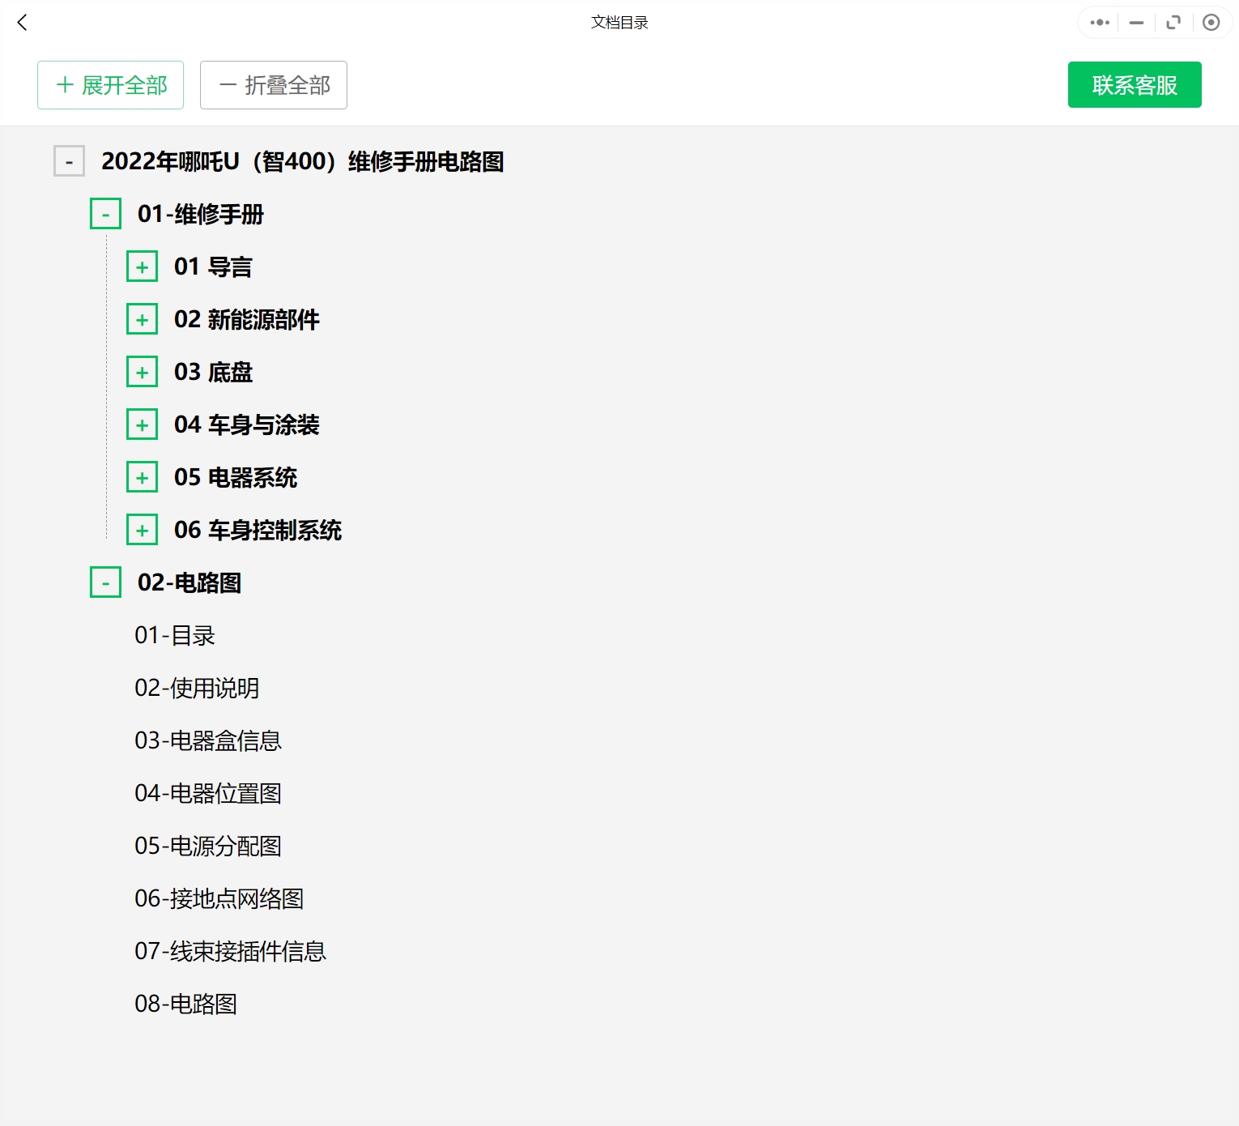This screenshot has width=1239, height=1126.
Task: Expand the 01 导言 node
Action: click(142, 267)
